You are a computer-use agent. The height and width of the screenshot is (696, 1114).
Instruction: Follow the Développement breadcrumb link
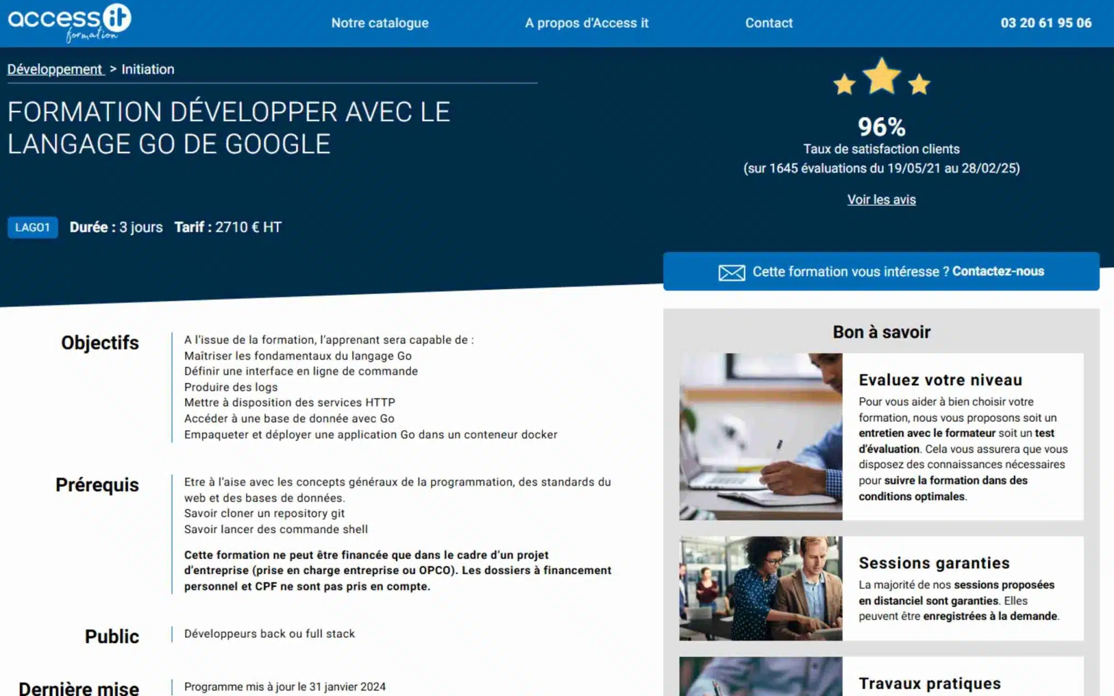click(x=55, y=69)
